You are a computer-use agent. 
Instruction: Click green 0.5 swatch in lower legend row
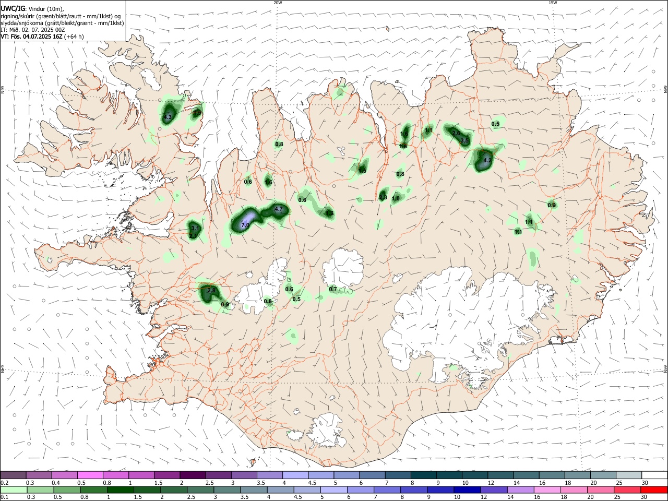(x=67, y=490)
